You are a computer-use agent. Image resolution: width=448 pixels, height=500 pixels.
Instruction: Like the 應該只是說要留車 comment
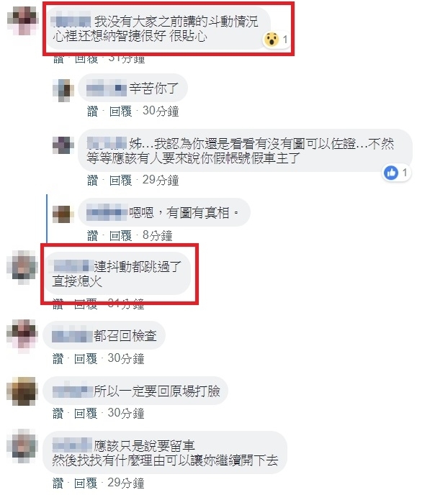[x=58, y=483]
